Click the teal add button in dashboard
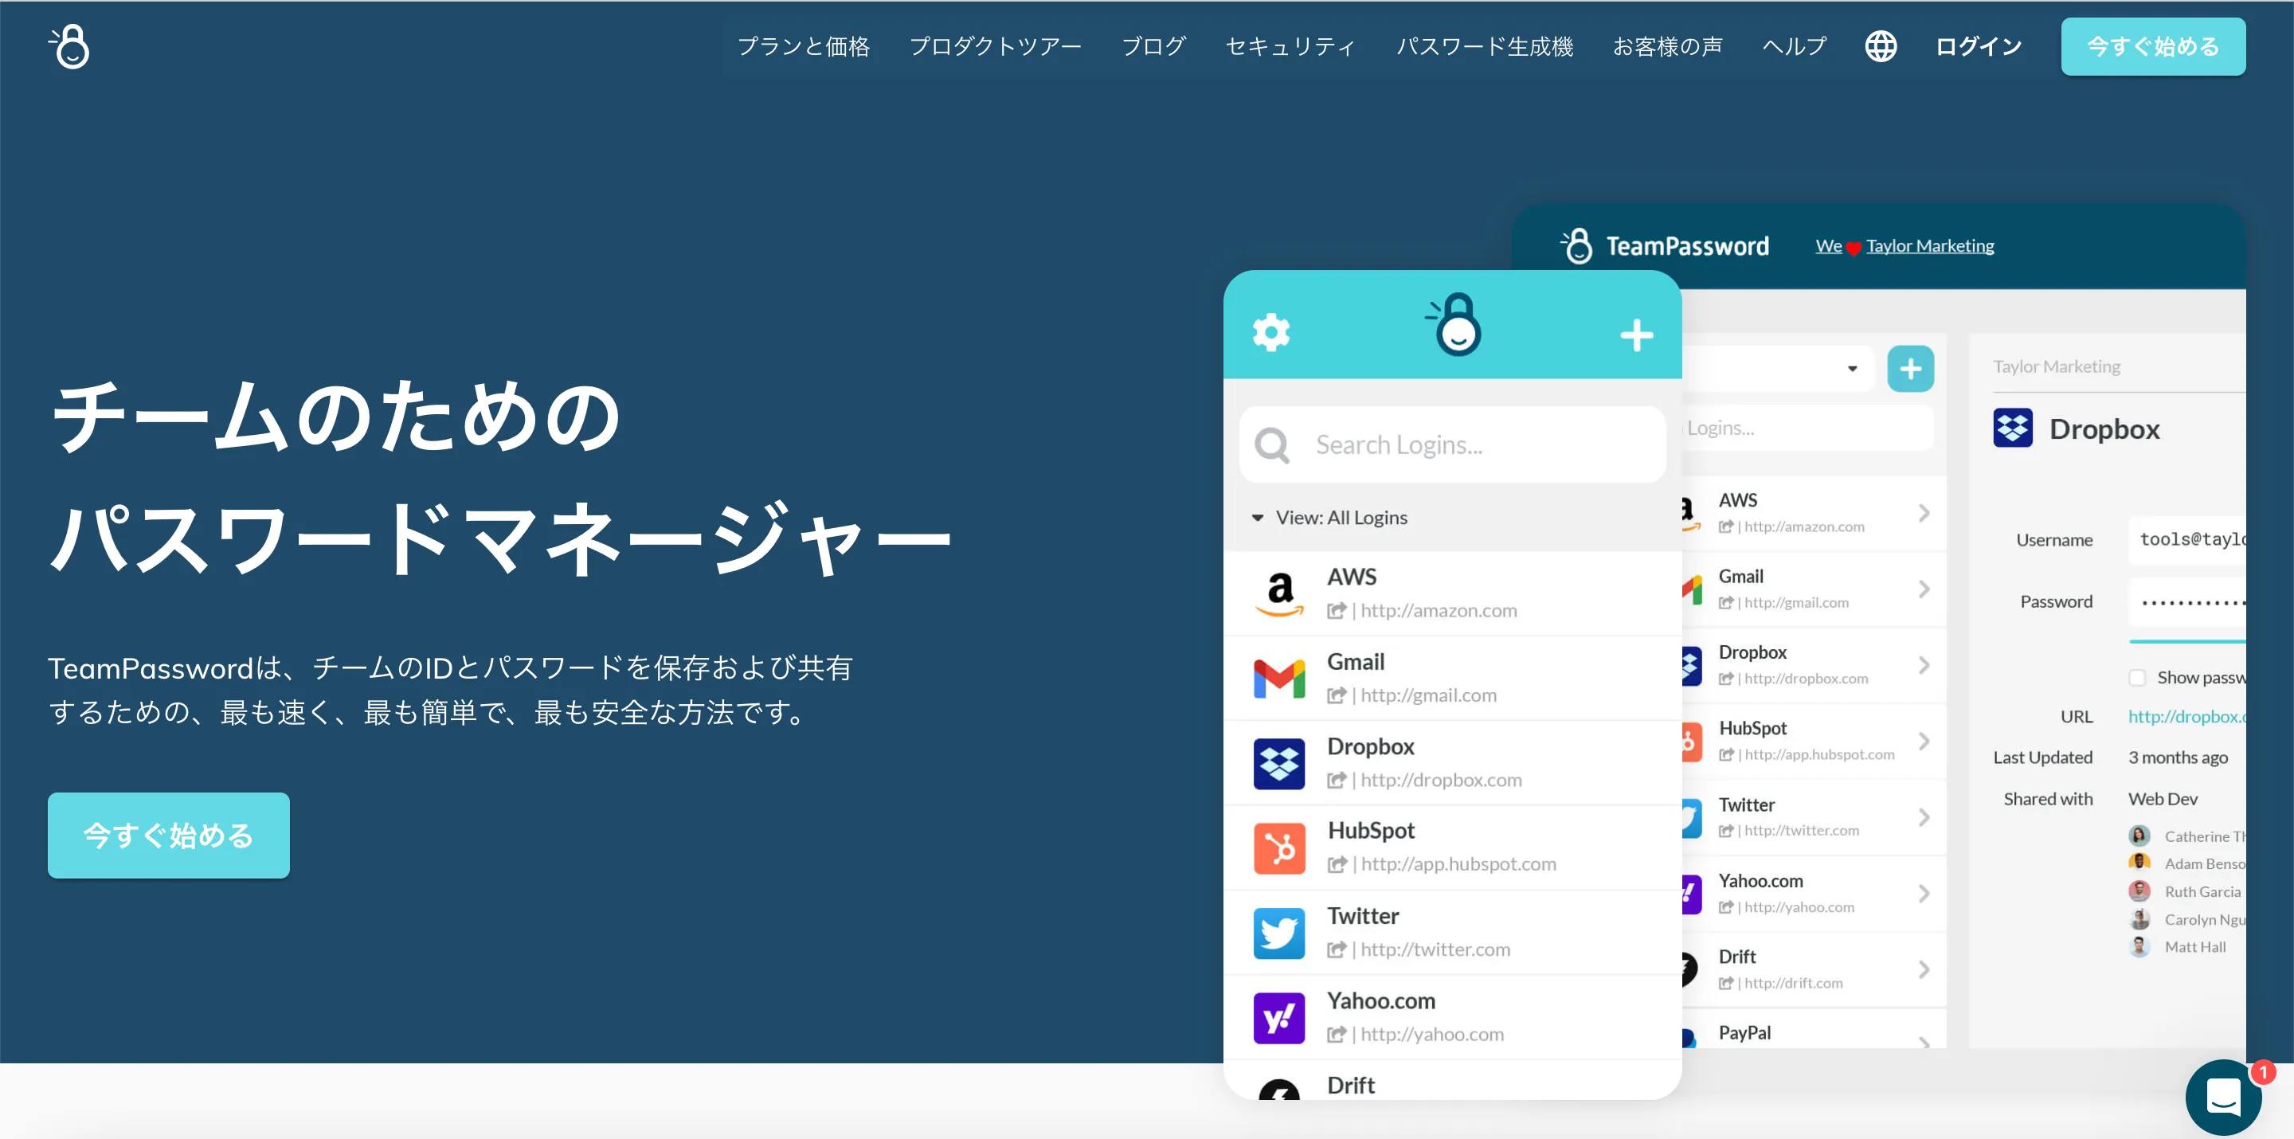Viewport: 2294px width, 1139px height. click(1910, 369)
